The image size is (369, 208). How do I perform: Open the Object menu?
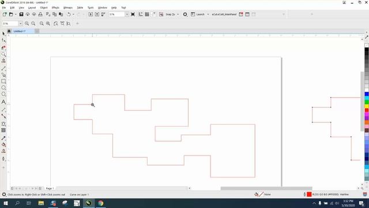[44, 8]
